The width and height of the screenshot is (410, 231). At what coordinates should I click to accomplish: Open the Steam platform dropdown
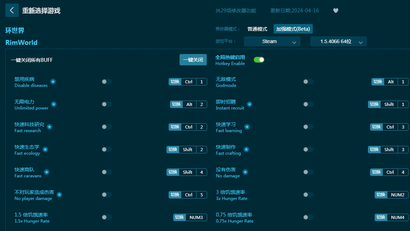click(x=272, y=41)
